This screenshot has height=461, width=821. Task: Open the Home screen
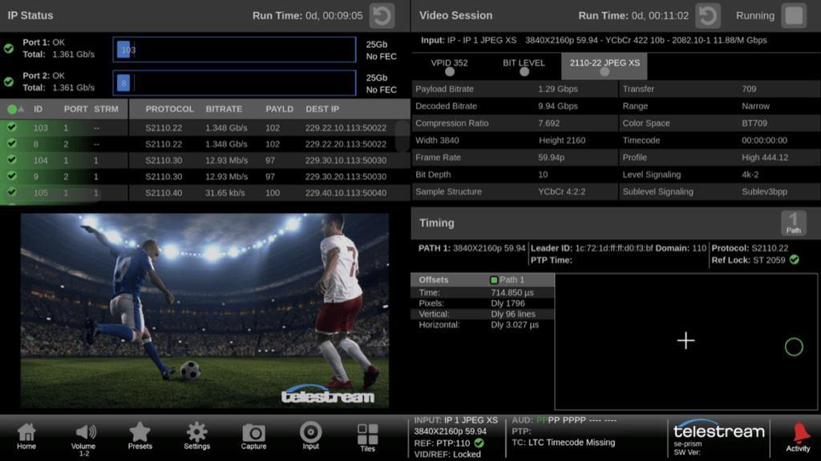click(x=26, y=436)
